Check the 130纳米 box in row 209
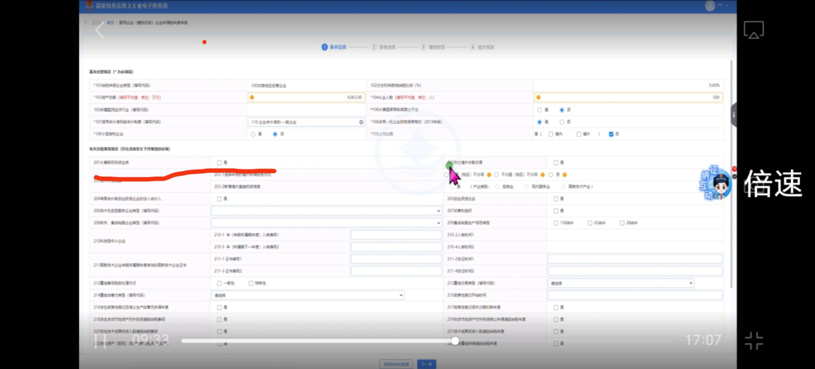 556,223
